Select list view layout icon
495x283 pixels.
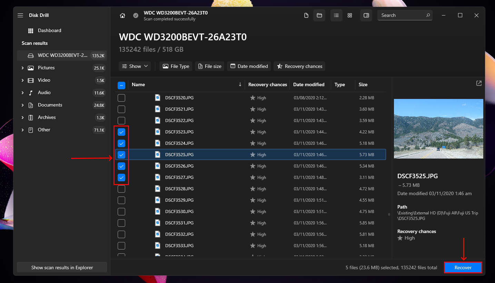pyautogui.click(x=336, y=16)
